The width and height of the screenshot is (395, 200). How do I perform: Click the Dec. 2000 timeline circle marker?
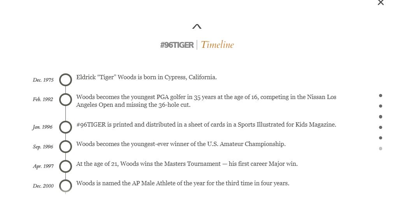(x=66, y=186)
